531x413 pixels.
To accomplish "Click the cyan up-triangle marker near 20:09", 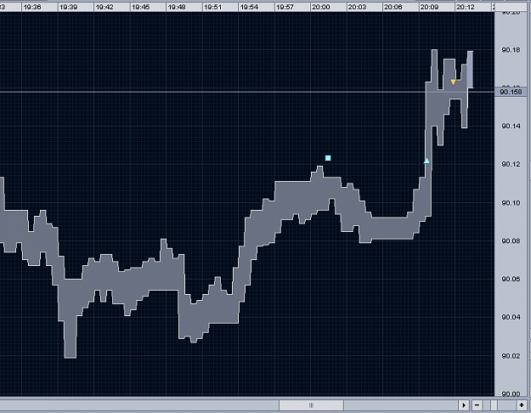I will [426, 161].
